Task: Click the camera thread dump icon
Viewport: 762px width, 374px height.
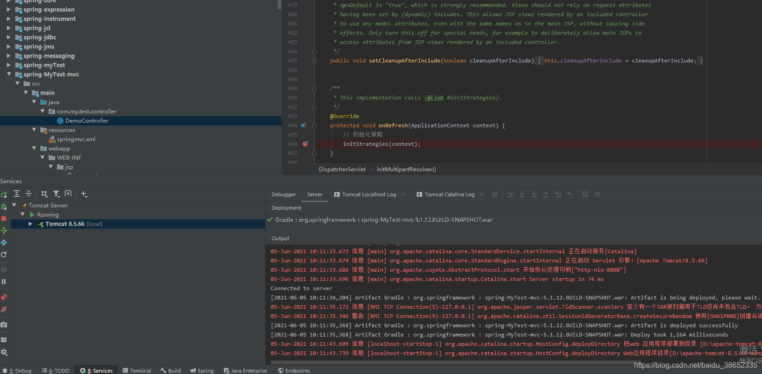Action: pyautogui.click(x=4, y=324)
